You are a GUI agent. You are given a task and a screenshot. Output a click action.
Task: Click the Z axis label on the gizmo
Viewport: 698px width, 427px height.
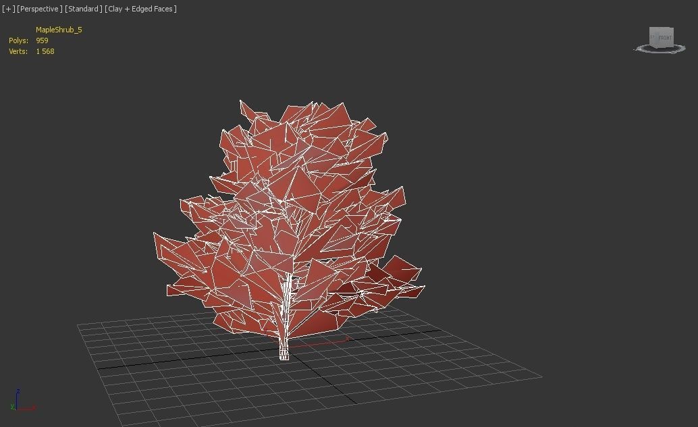tap(18, 391)
